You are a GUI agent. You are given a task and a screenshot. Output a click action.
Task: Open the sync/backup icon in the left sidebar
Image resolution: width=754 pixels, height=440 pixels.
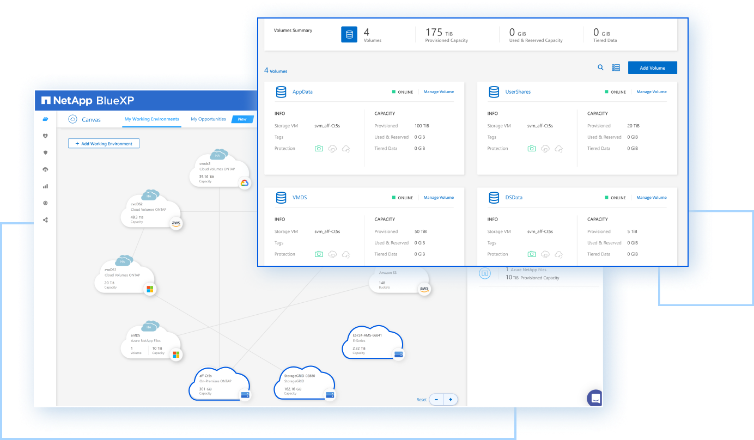click(x=45, y=169)
